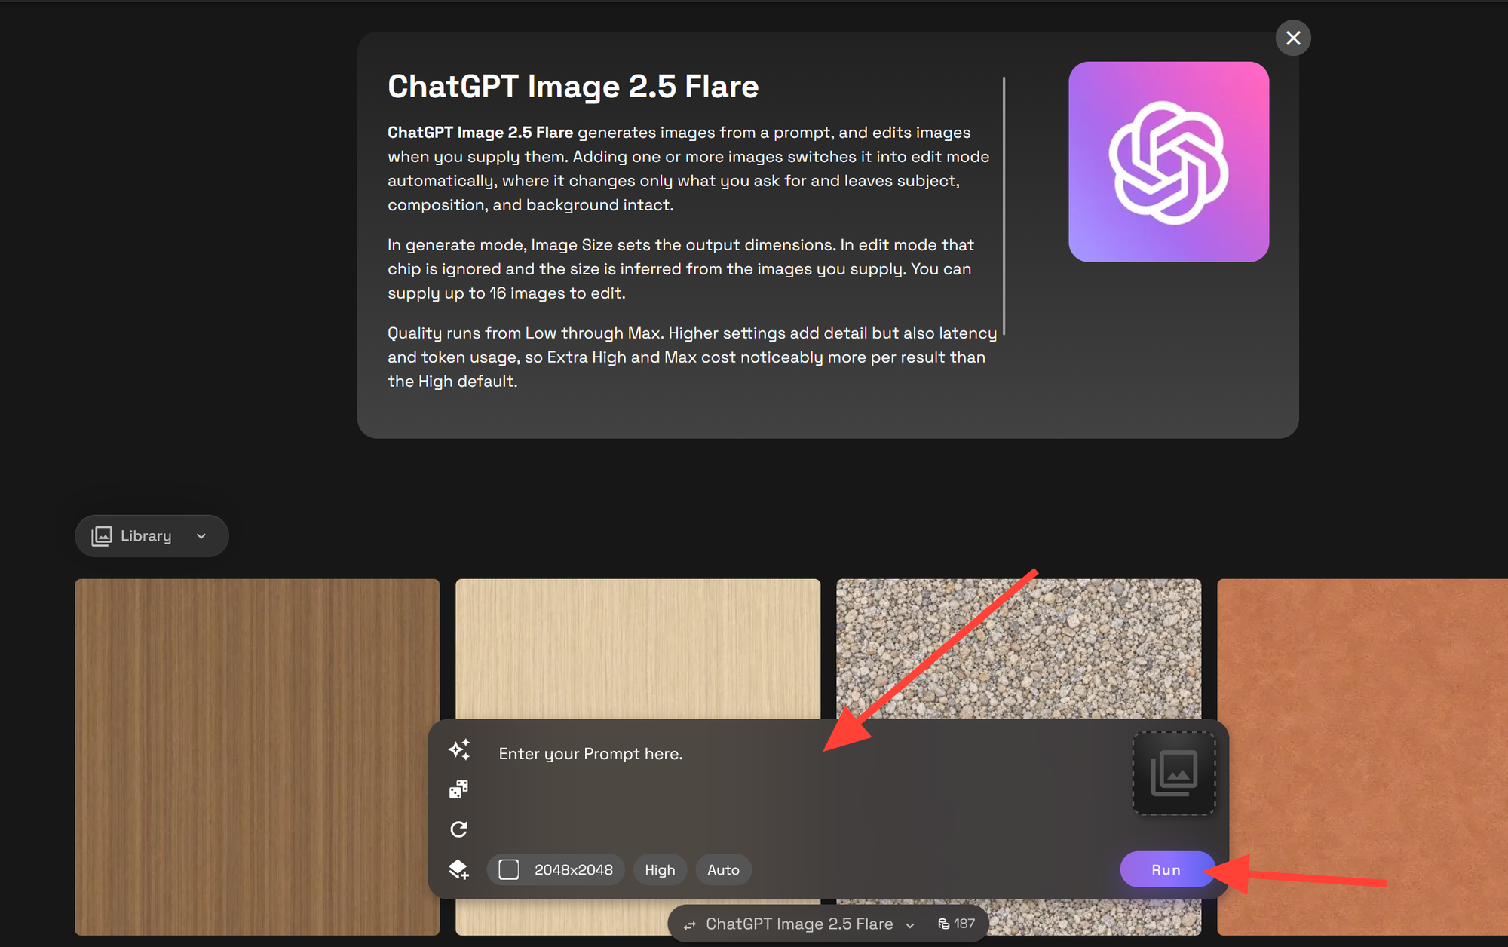Click the swap arrows icon in model selector
Image resolution: width=1508 pixels, height=947 pixels.
(x=689, y=925)
